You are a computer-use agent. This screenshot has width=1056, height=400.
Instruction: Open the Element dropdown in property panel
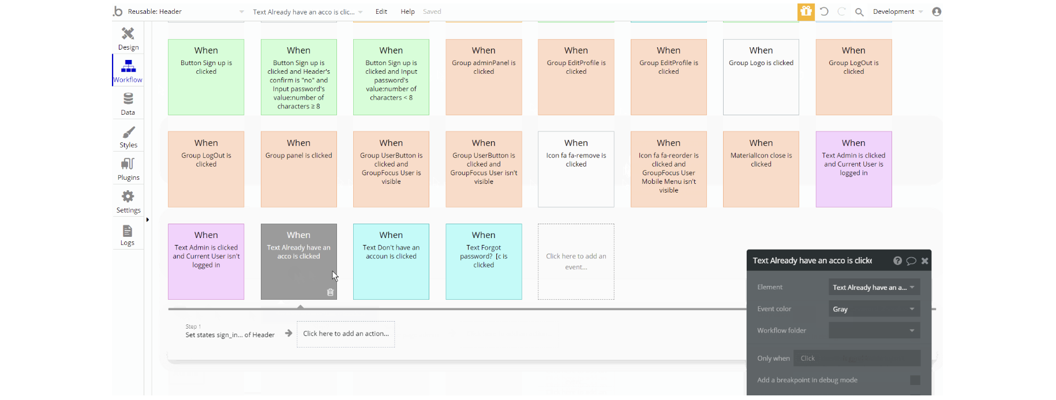(874, 287)
